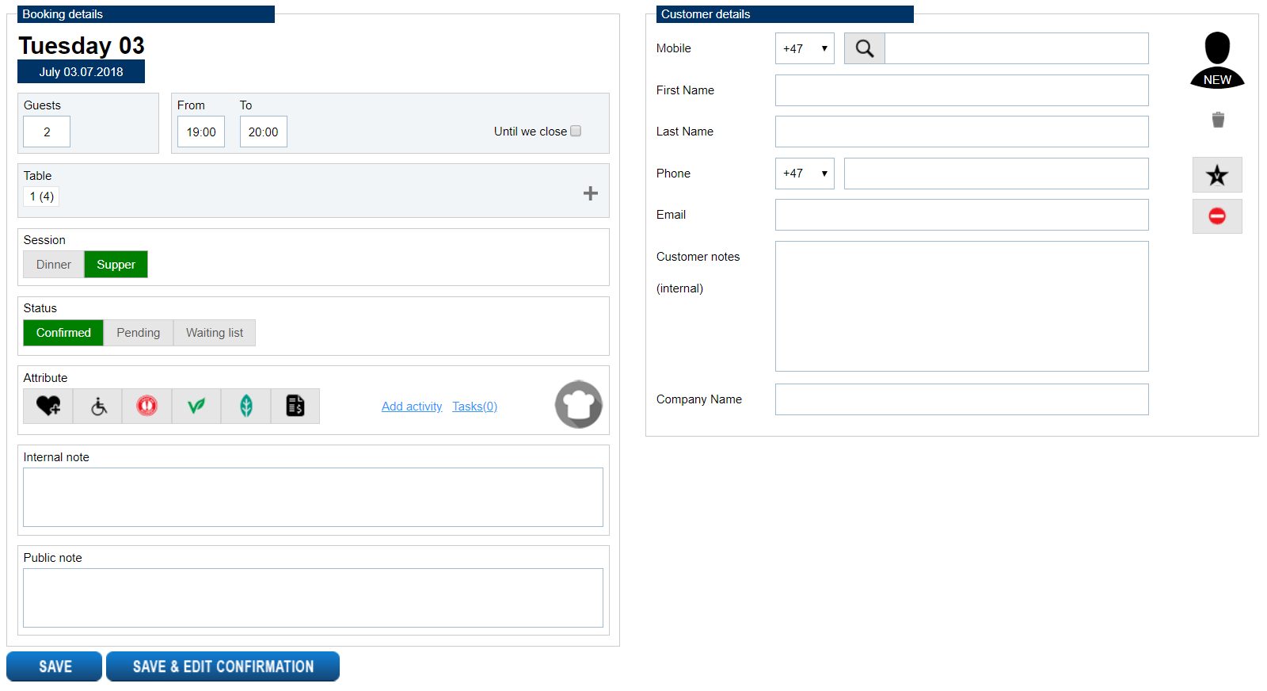
Task: Click the Last Name input field
Action: point(961,132)
